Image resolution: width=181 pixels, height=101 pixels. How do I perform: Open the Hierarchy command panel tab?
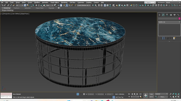coord(167,15)
